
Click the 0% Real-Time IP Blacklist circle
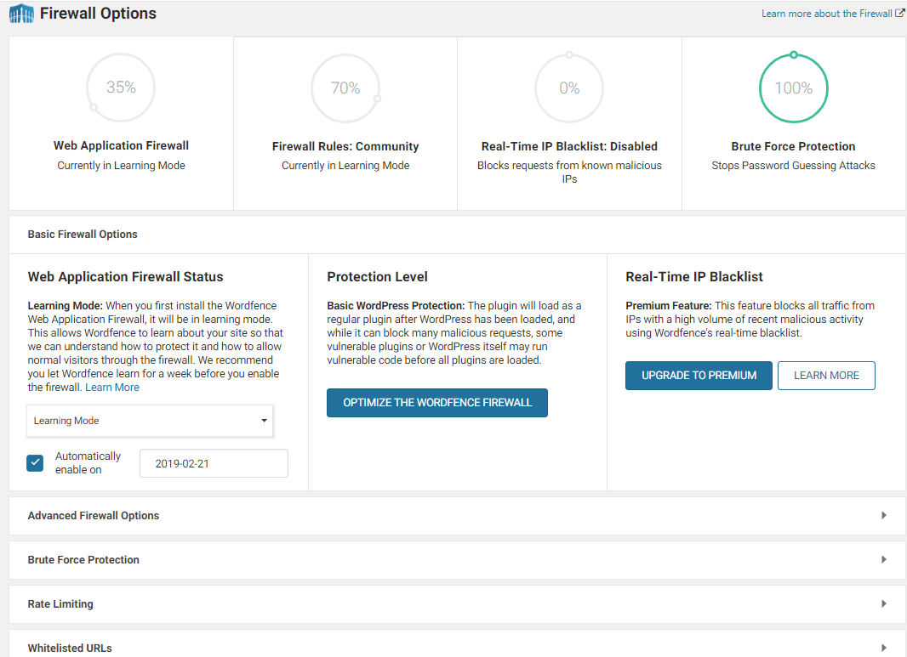tap(569, 88)
